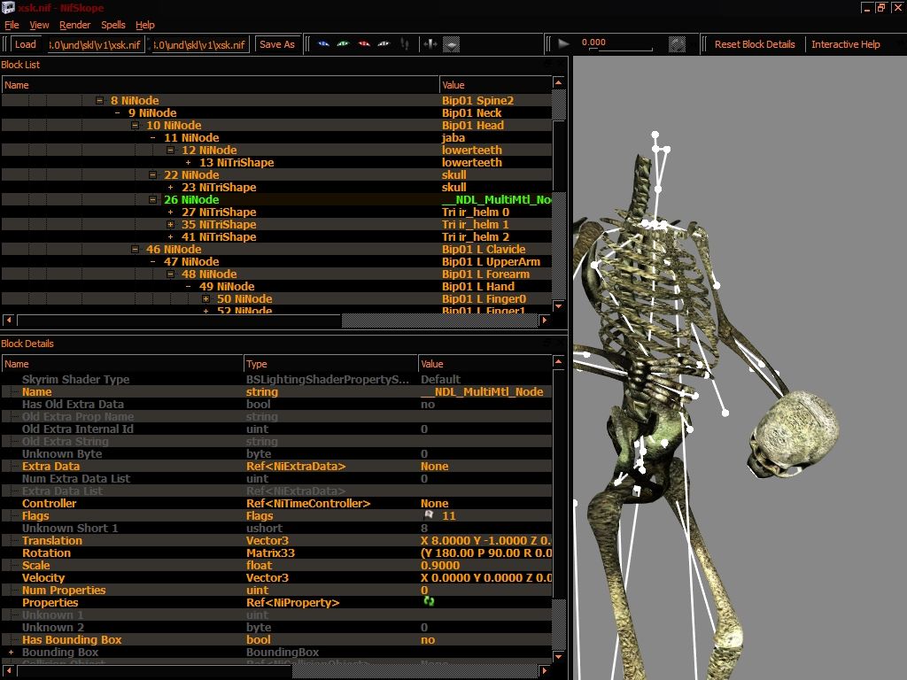This screenshot has height=680, width=907.
Task: Click the Controller value None
Action: (x=434, y=503)
